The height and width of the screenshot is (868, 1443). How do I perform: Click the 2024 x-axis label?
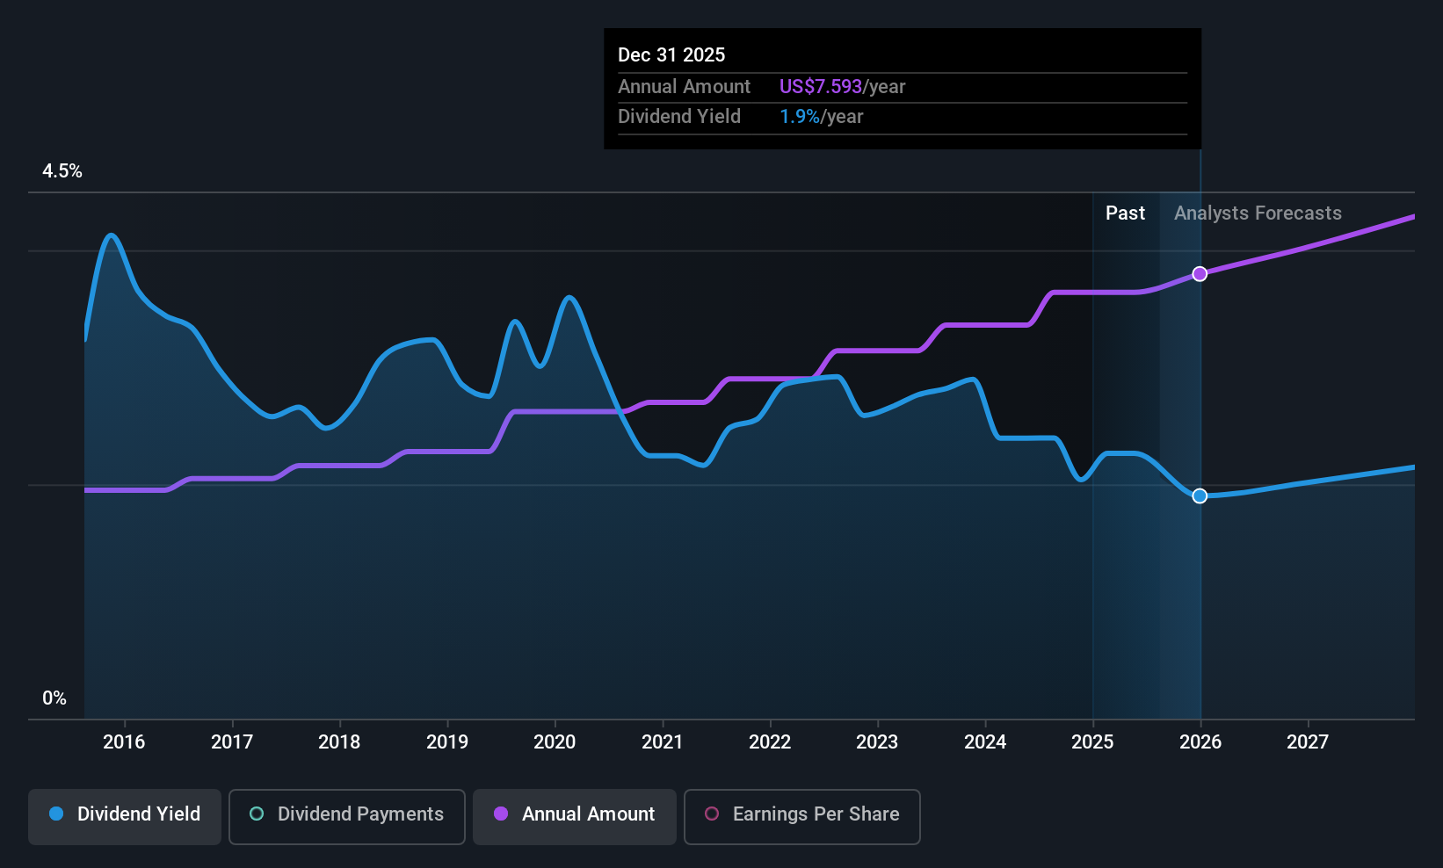point(985,742)
